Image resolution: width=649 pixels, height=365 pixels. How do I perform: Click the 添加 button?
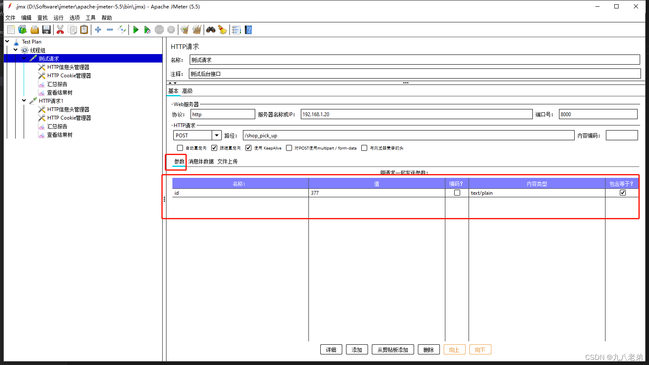coord(357,349)
